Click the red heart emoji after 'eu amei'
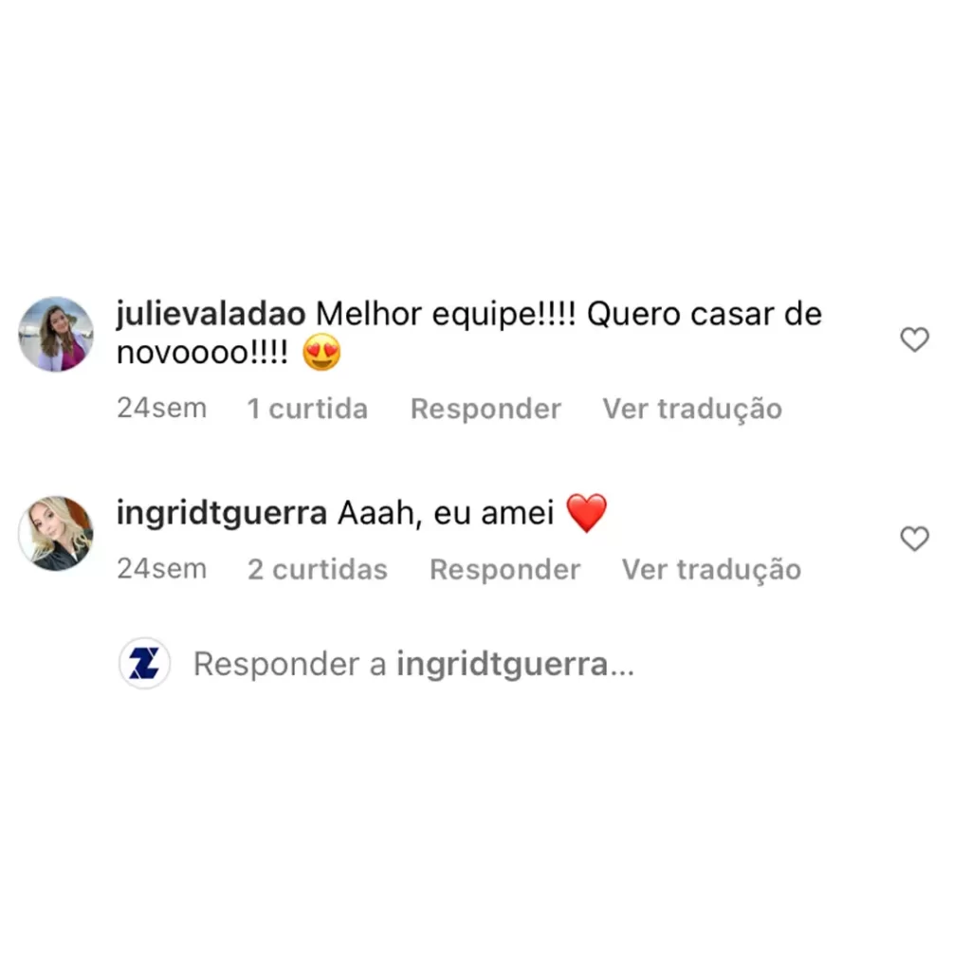971x971 pixels. coord(586,513)
